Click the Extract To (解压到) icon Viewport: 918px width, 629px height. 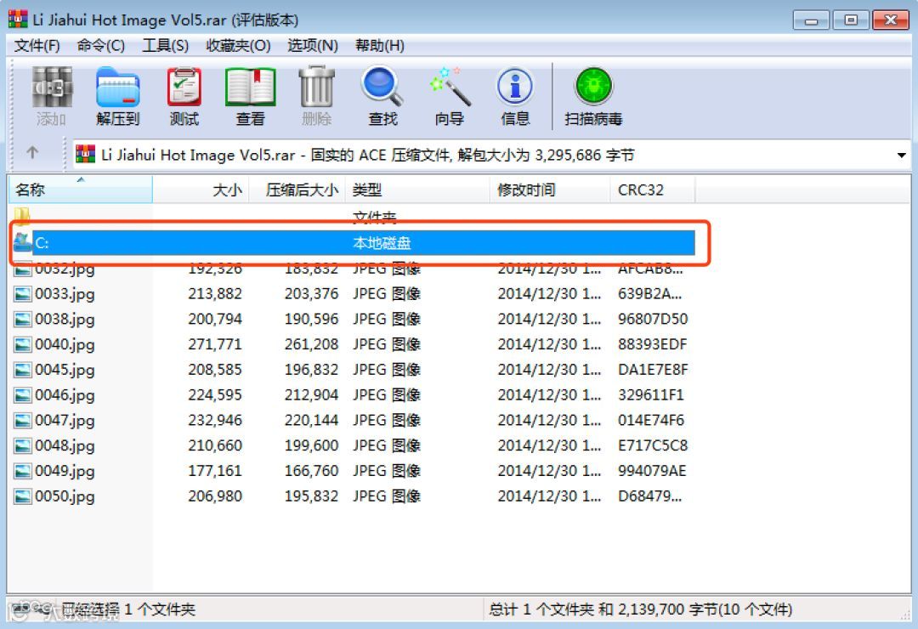pyautogui.click(x=117, y=88)
